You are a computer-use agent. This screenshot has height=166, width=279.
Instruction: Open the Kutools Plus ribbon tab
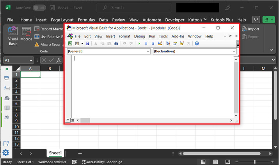222,20
